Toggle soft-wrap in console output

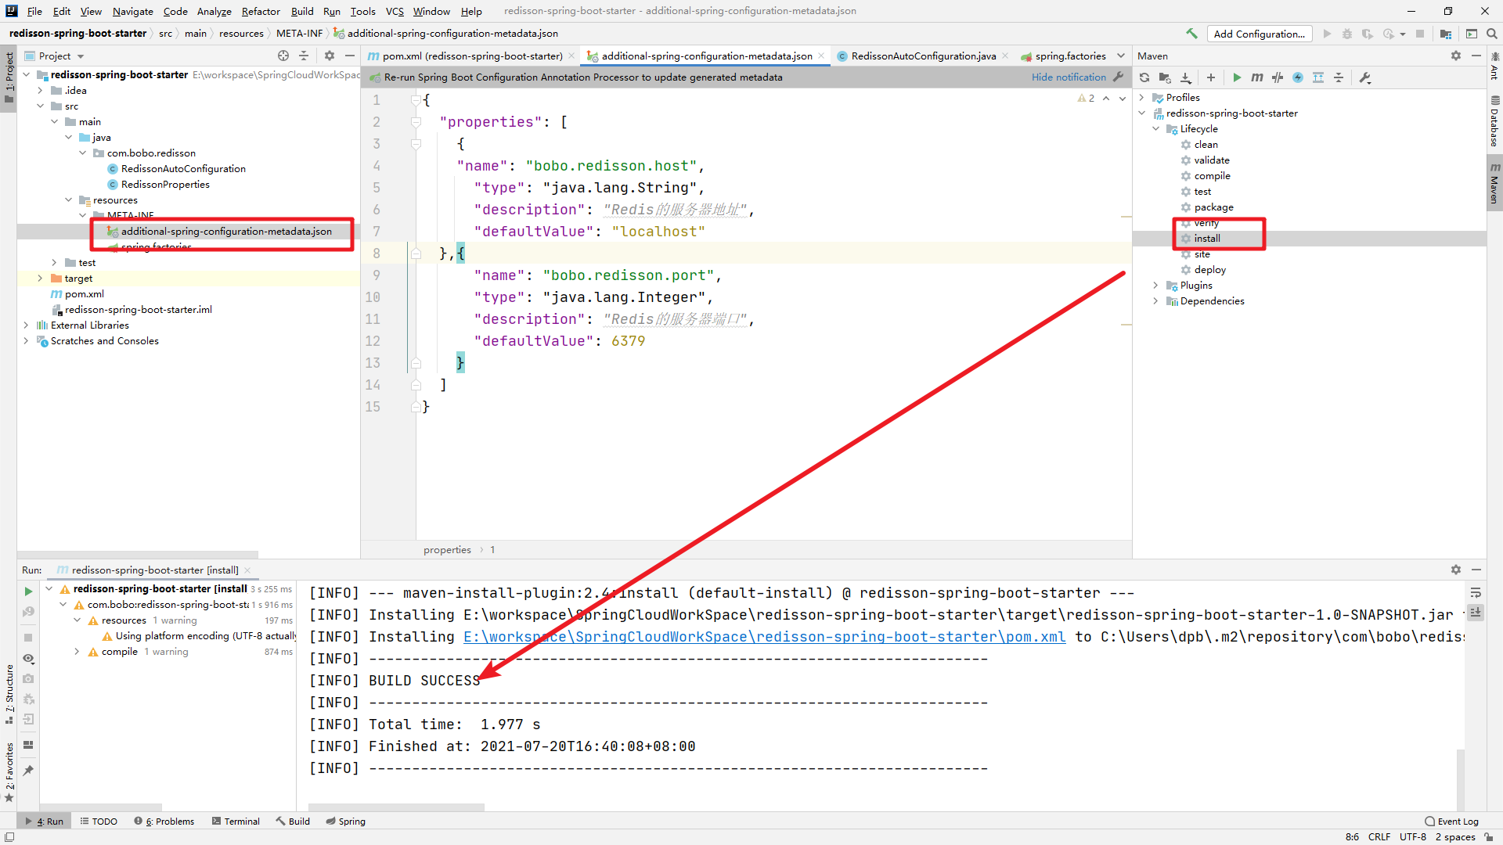(1476, 592)
